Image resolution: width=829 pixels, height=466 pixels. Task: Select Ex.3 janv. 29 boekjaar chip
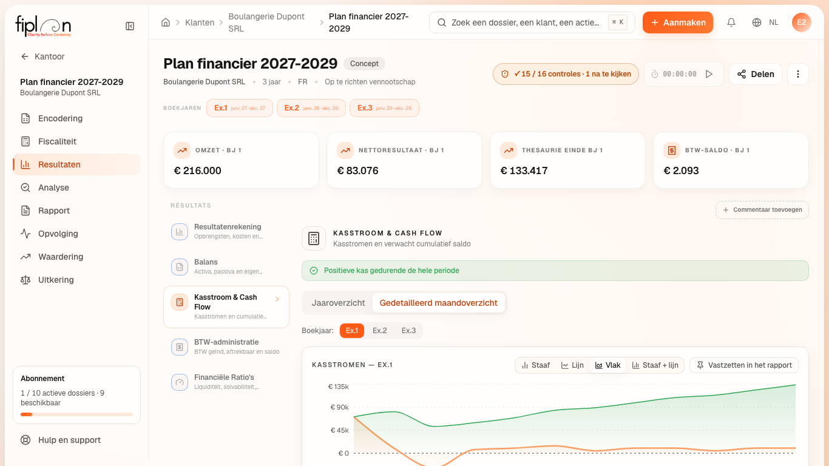[384, 108]
